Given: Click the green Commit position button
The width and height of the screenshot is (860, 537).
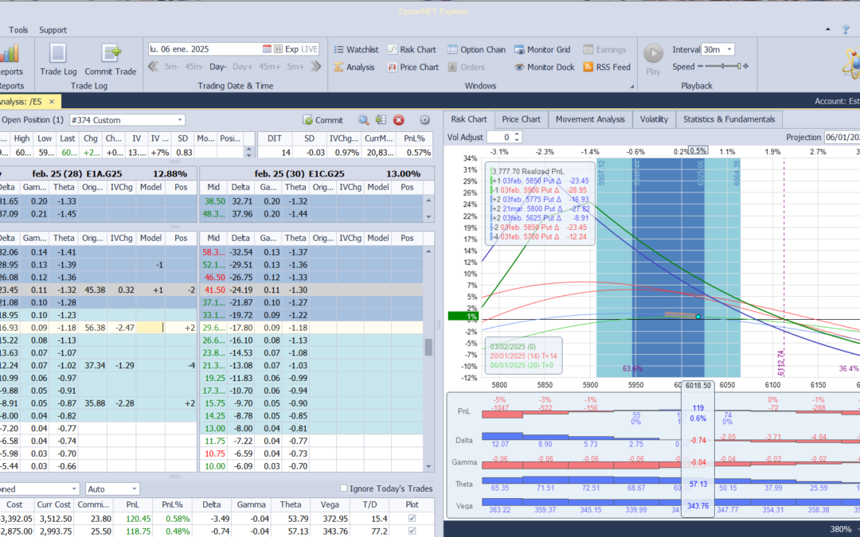Looking at the screenshot, I should [x=323, y=120].
